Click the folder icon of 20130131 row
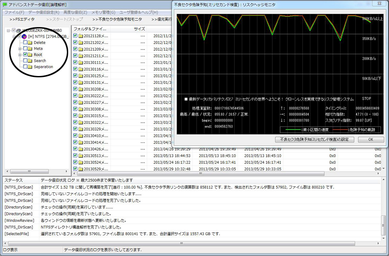The width and height of the screenshot is (389, 256). (x=80, y=83)
